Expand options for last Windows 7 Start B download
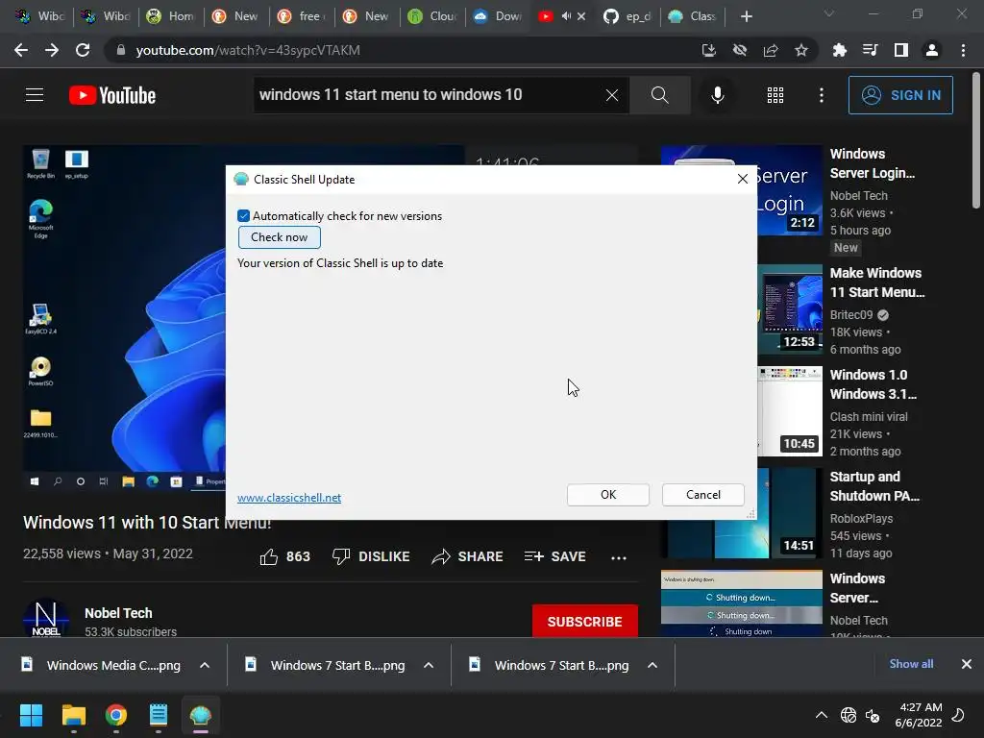This screenshot has height=738, width=984. coord(652,665)
